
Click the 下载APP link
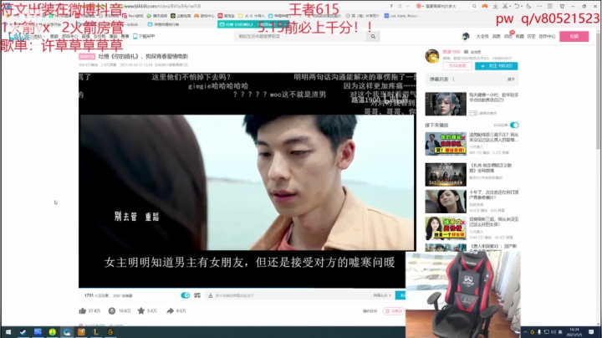click(144, 36)
